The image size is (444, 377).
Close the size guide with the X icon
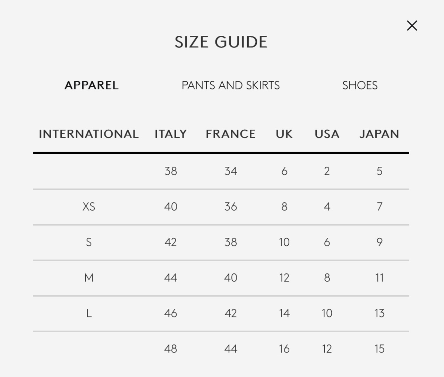click(412, 26)
